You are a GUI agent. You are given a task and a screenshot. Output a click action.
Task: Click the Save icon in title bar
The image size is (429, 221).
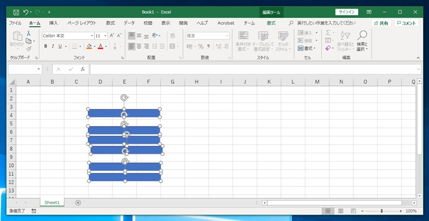[x=16, y=12]
